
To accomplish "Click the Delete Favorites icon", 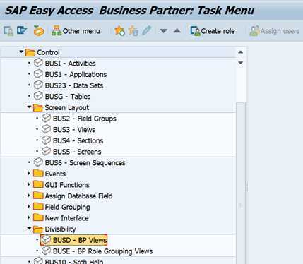I will tap(133, 31).
